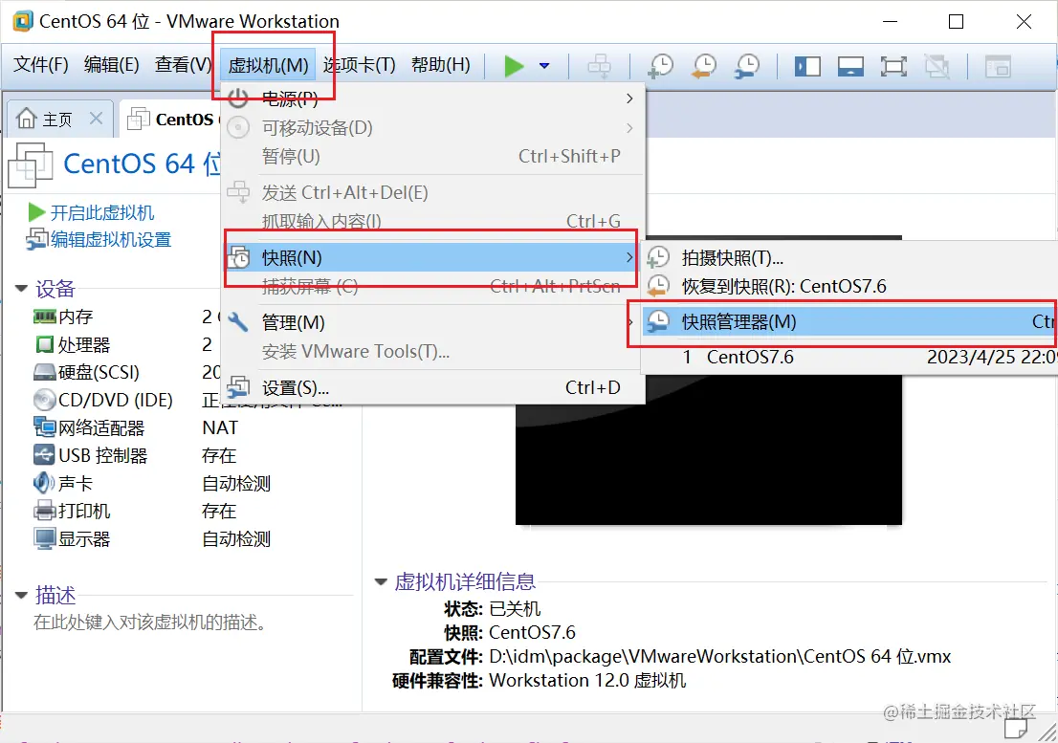
Task: Toggle the library sidebar view icon
Action: click(807, 67)
